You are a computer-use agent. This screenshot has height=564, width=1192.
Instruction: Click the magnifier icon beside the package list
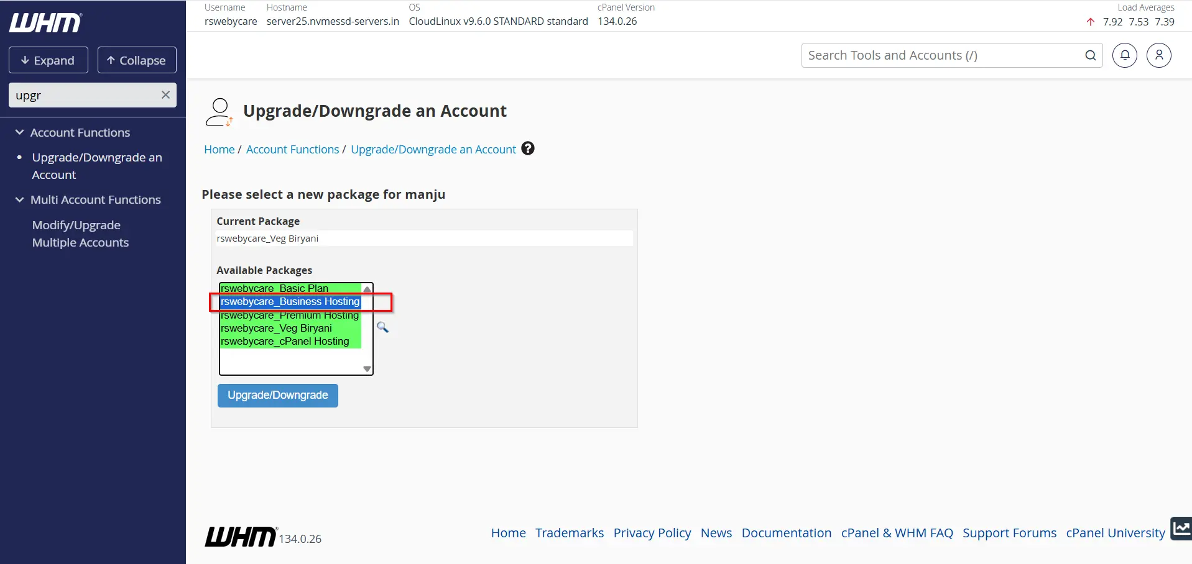pos(382,327)
